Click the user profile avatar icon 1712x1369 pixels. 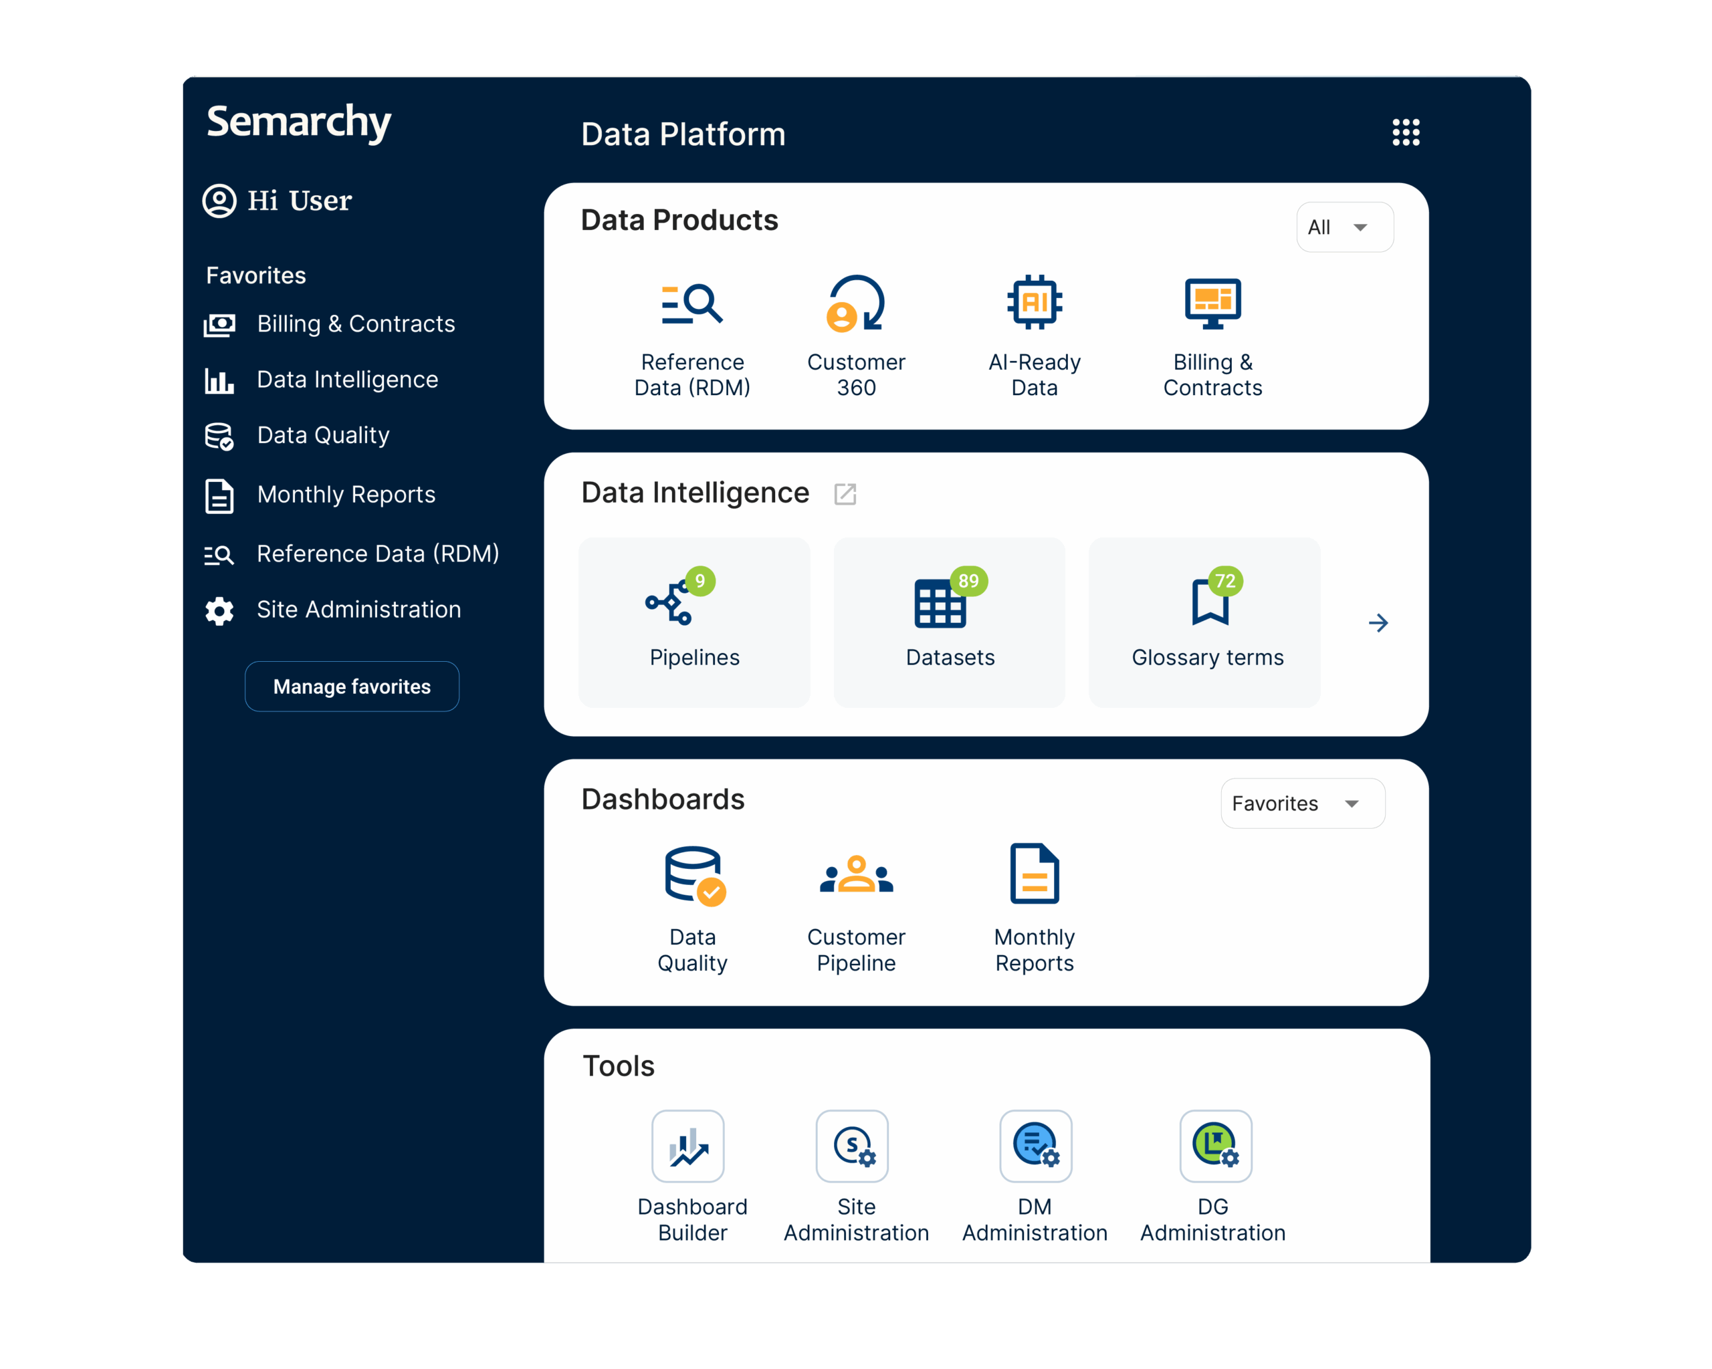tap(219, 201)
